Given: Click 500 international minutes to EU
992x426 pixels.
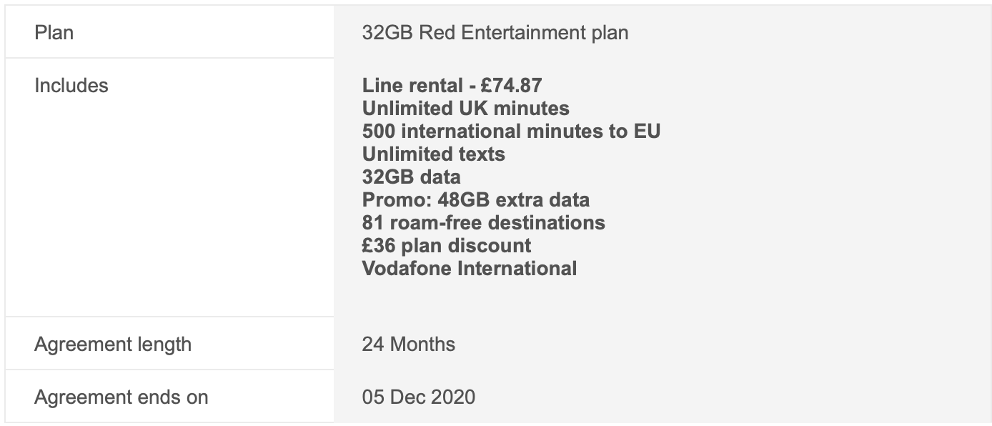Looking at the screenshot, I should point(511,132).
